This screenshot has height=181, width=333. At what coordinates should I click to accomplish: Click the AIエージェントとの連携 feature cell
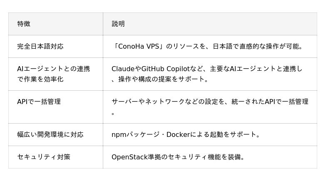pyautogui.click(x=53, y=69)
